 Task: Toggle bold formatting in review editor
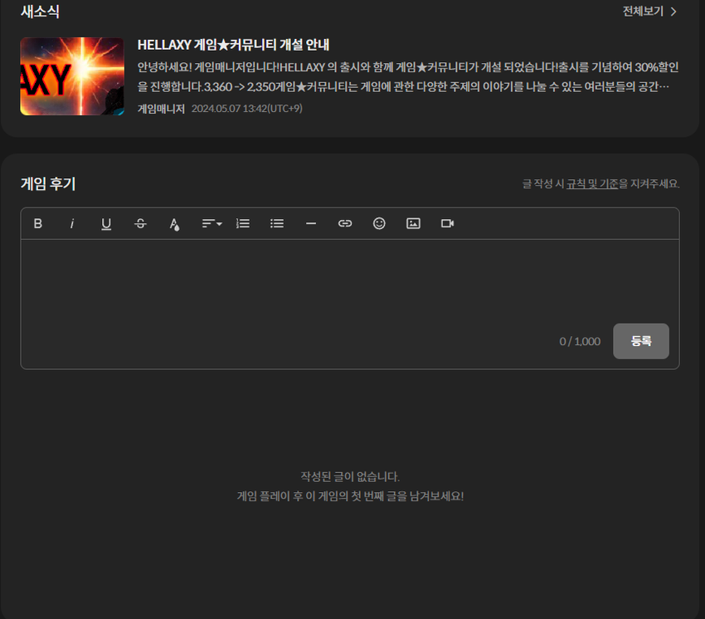[37, 224]
